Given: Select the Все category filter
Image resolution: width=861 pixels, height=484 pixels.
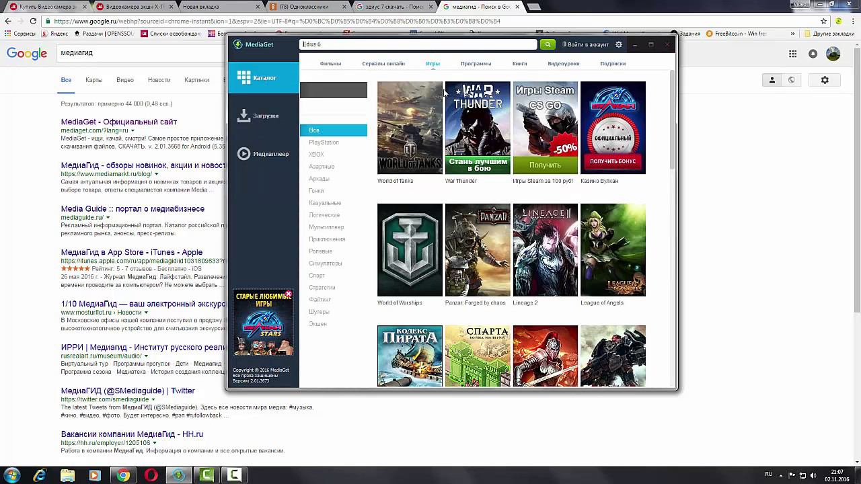Looking at the screenshot, I should (x=334, y=130).
